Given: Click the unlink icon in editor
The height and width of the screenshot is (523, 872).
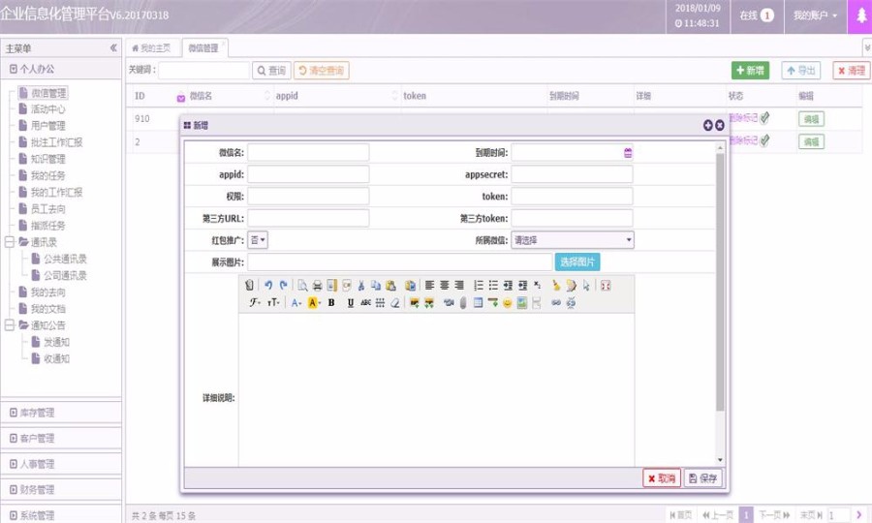Looking at the screenshot, I should click(571, 303).
